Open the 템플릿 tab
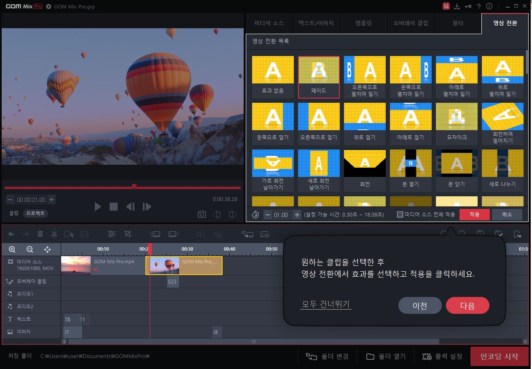Image resolution: width=532 pixels, height=369 pixels. click(363, 23)
